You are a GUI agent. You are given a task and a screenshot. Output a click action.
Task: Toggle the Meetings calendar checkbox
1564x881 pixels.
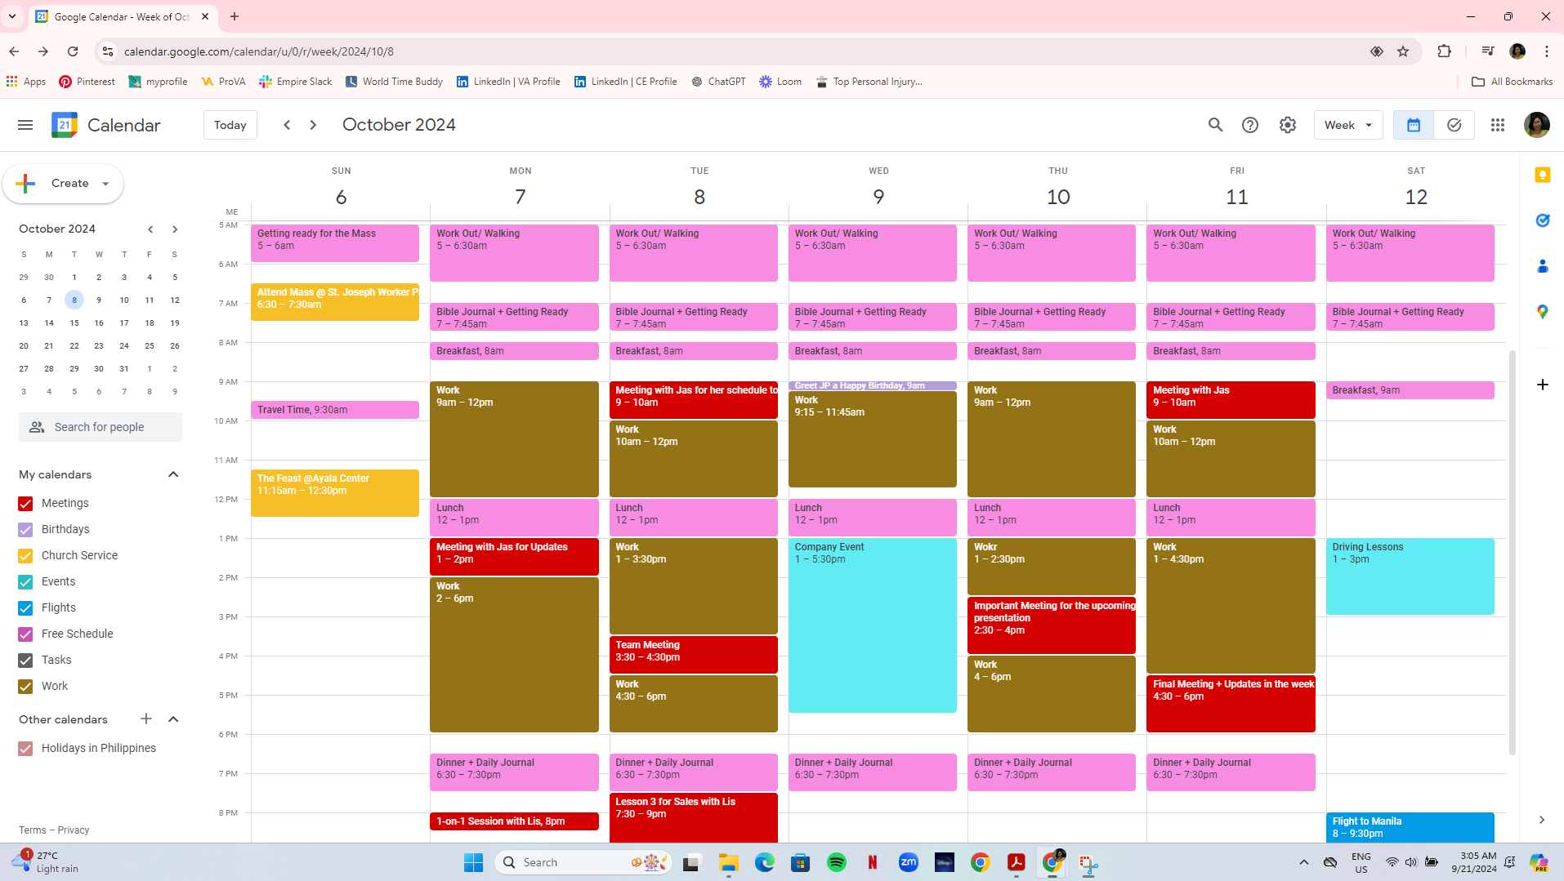(x=25, y=504)
